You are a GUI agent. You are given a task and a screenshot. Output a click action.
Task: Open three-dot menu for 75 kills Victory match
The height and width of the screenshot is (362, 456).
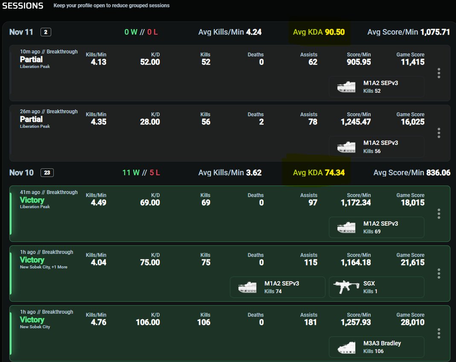click(439, 274)
